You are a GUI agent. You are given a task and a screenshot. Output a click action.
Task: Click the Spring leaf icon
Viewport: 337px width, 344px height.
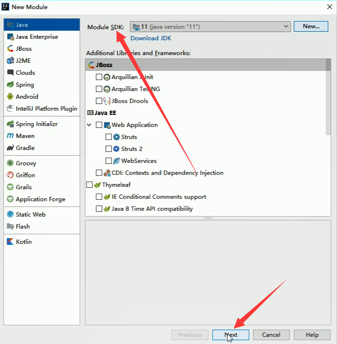(x=10, y=84)
